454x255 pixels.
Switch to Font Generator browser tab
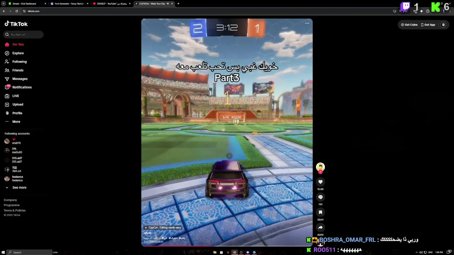click(x=69, y=4)
